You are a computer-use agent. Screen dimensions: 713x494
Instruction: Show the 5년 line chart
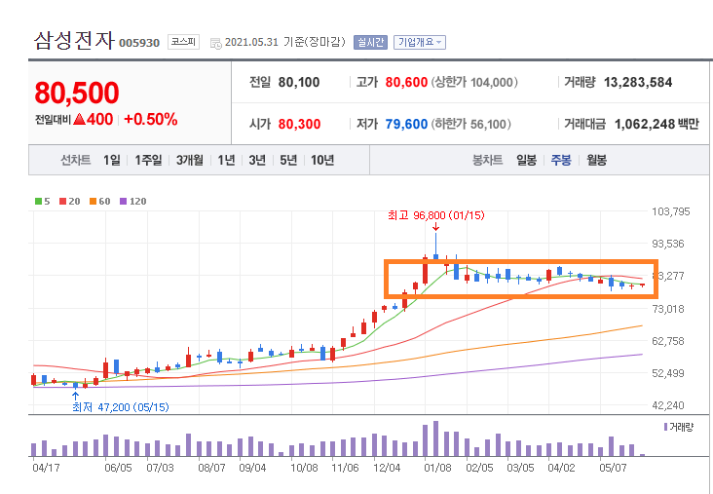pyautogui.click(x=288, y=160)
